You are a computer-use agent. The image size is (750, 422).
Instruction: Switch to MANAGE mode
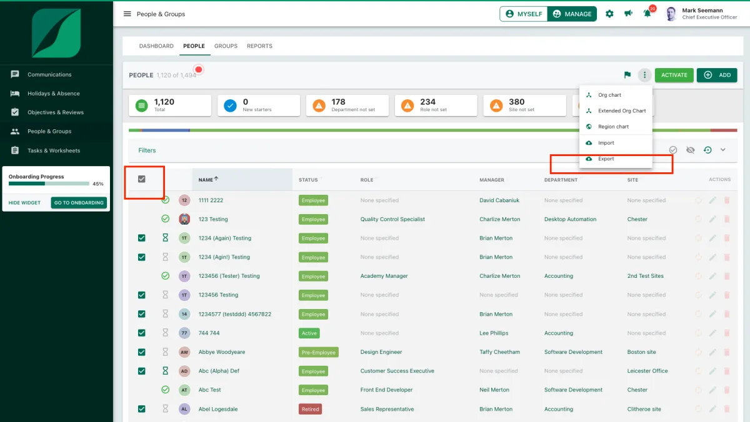pyautogui.click(x=572, y=14)
